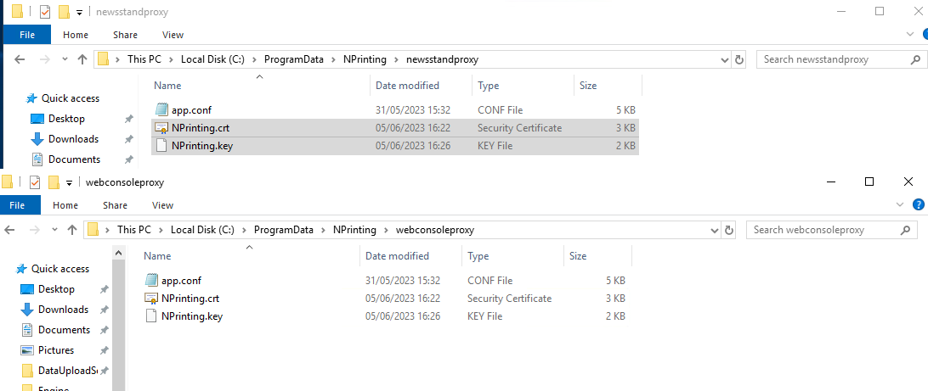
Task: Open Documents in newsstandproxy navigation pane
Action: [74, 159]
